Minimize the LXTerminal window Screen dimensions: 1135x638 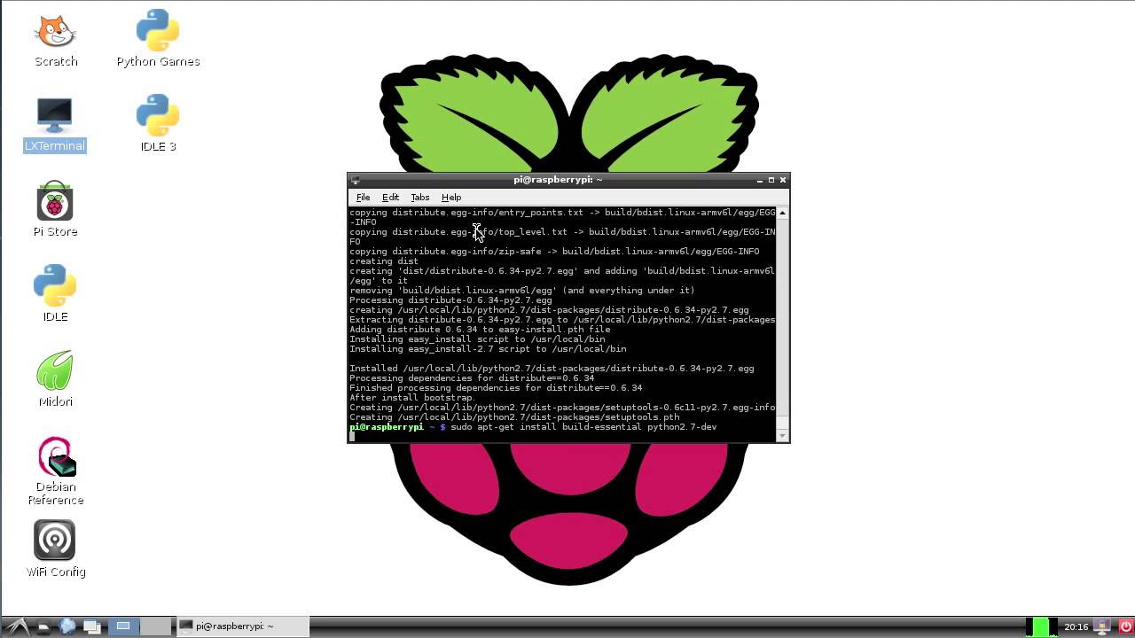pyautogui.click(x=760, y=180)
